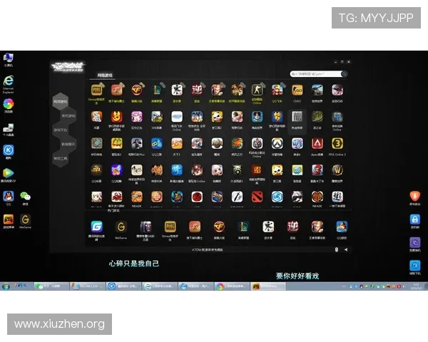Click the Windows Start button on the taskbar
428x342 pixels.
(x=6, y=286)
